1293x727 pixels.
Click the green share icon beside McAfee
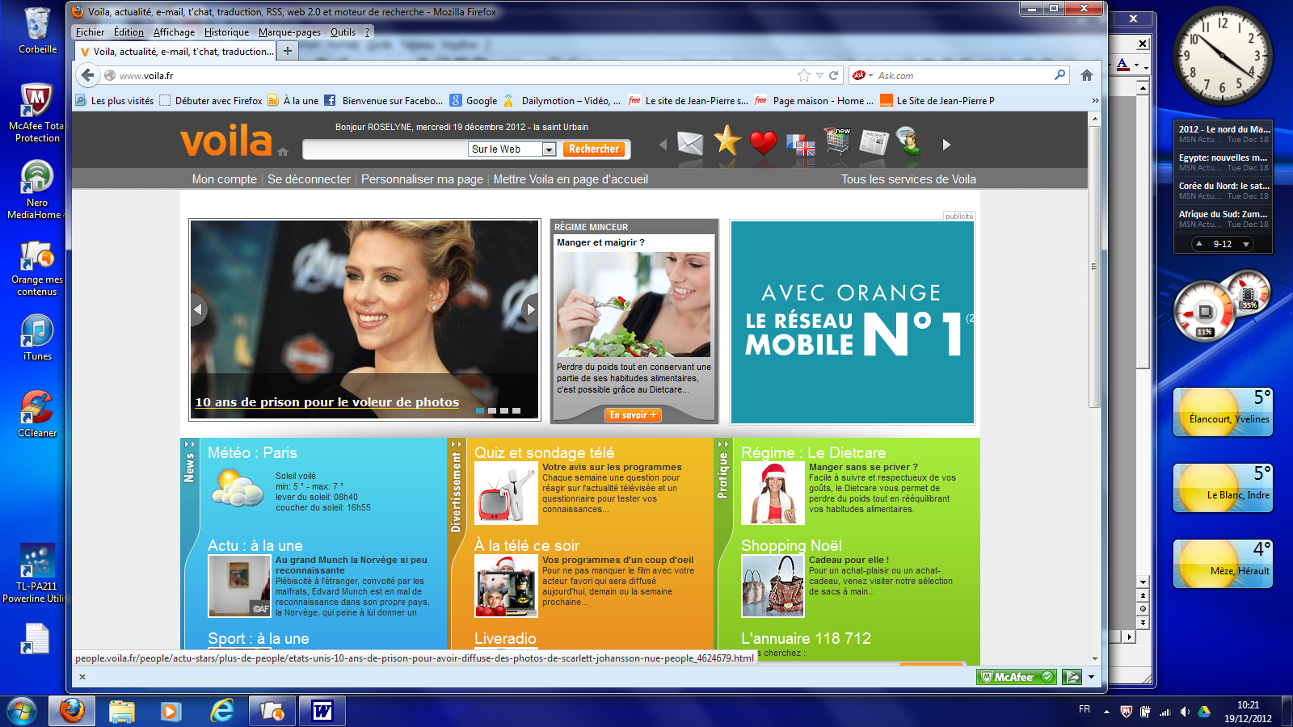click(1072, 677)
